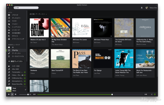The width and height of the screenshot is (164, 105).
Task: Open Music For Restaurants album cover
Action: pos(145,59)
